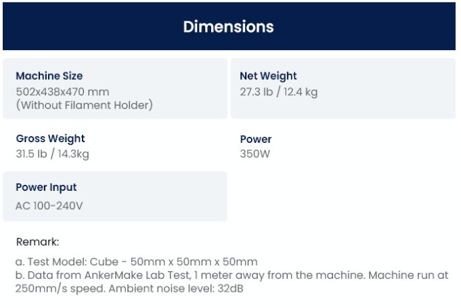Select the Power label
The image size is (461, 308).
pyautogui.click(x=256, y=139)
